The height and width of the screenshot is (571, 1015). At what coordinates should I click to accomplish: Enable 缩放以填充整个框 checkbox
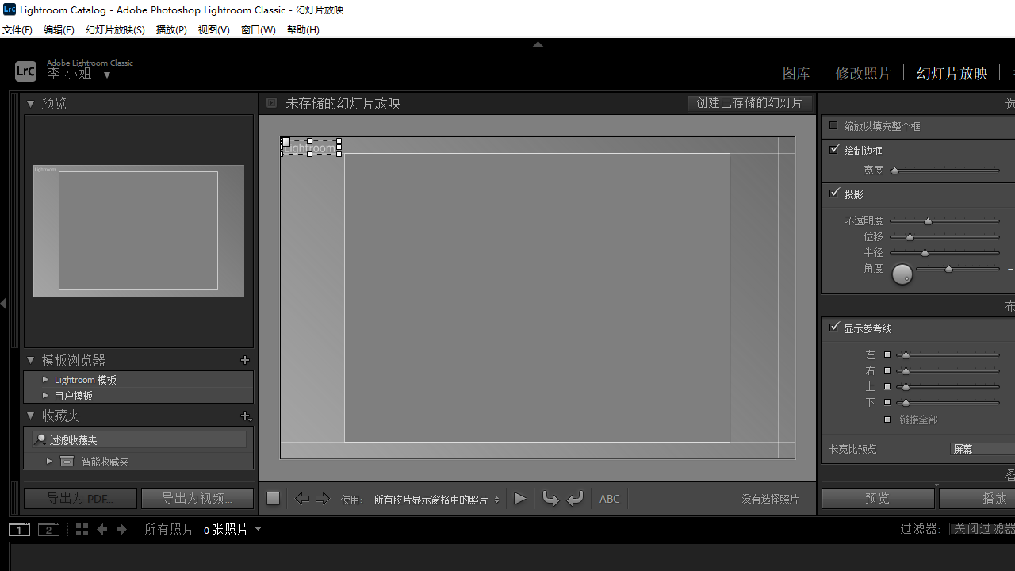pyautogui.click(x=833, y=125)
